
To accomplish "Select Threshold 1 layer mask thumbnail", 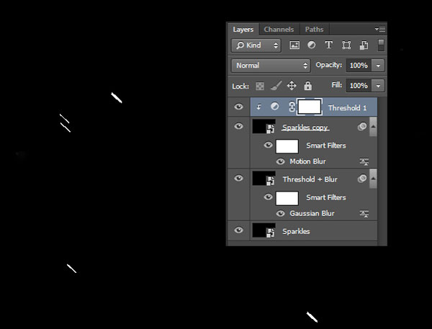I will click(310, 107).
